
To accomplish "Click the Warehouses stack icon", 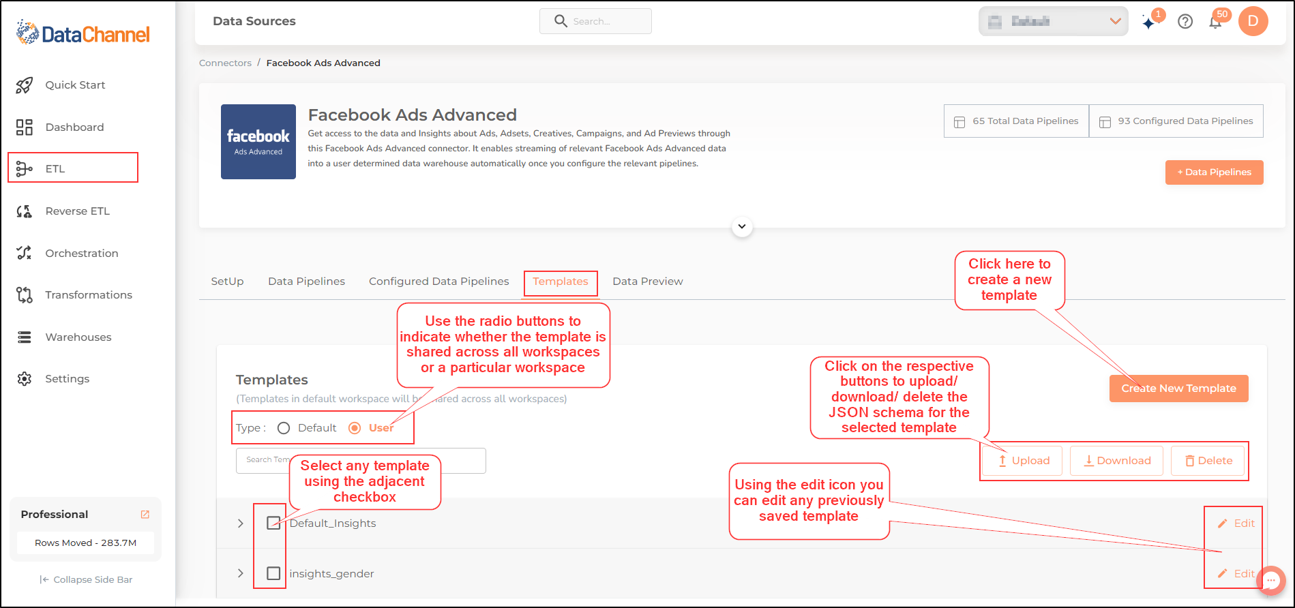I will (25, 337).
